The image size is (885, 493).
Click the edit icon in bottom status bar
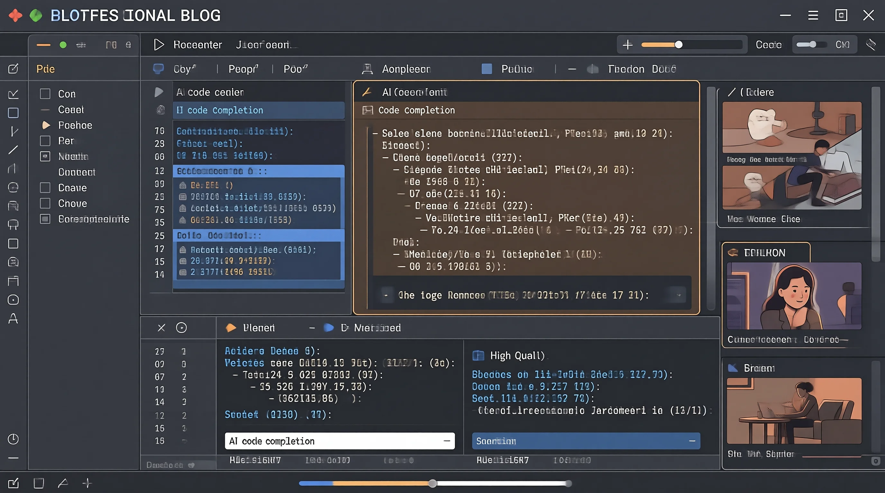coord(13,483)
